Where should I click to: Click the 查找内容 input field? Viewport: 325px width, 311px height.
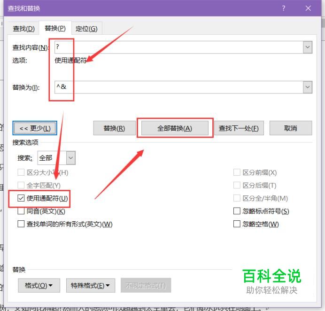pyautogui.click(x=178, y=47)
